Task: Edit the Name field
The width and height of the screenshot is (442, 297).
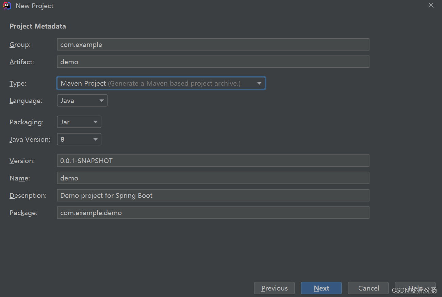Action: [213, 178]
